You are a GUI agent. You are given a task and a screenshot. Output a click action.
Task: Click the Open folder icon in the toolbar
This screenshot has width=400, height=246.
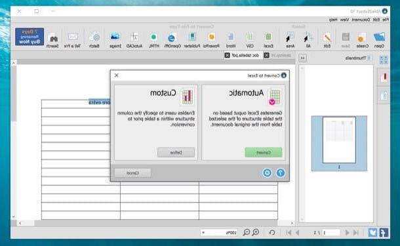coord(379,37)
